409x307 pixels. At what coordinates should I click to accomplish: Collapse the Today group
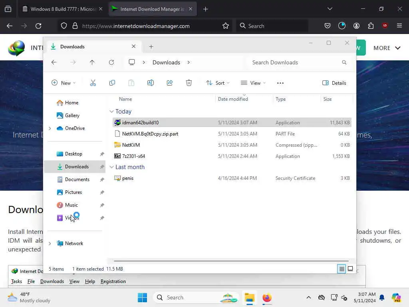tap(112, 112)
